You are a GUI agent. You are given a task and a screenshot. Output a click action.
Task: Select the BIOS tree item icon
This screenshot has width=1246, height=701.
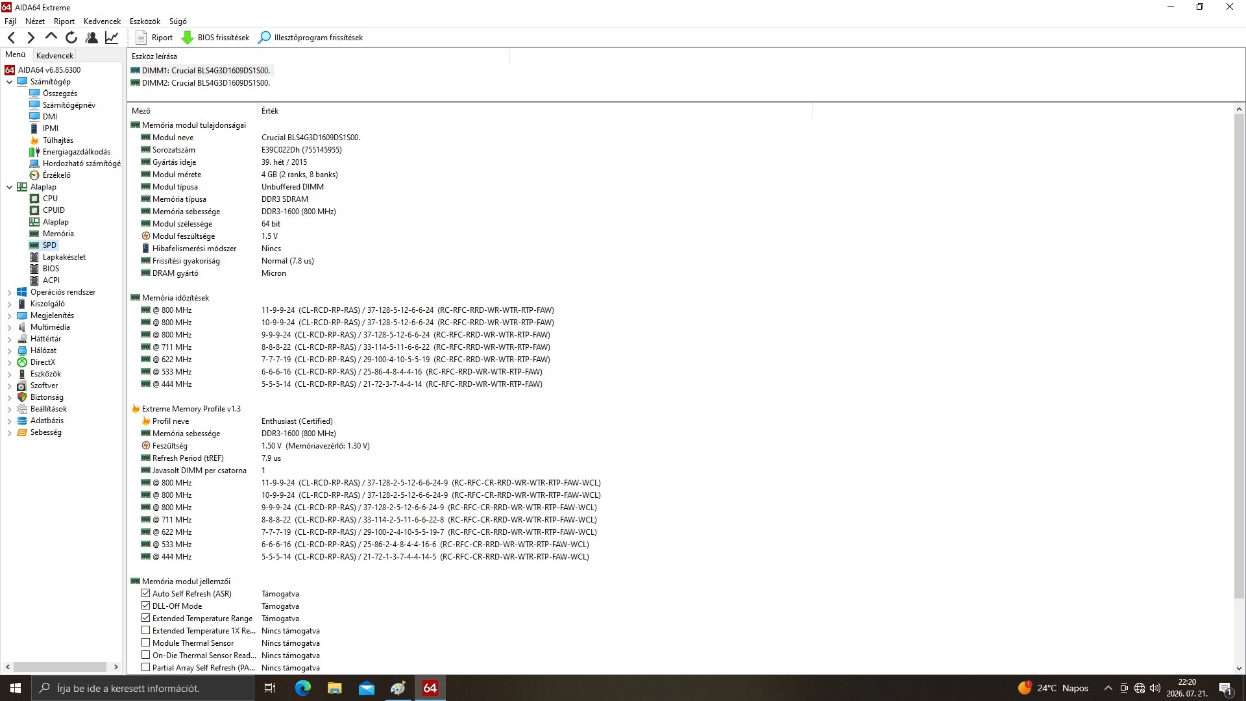pos(34,269)
